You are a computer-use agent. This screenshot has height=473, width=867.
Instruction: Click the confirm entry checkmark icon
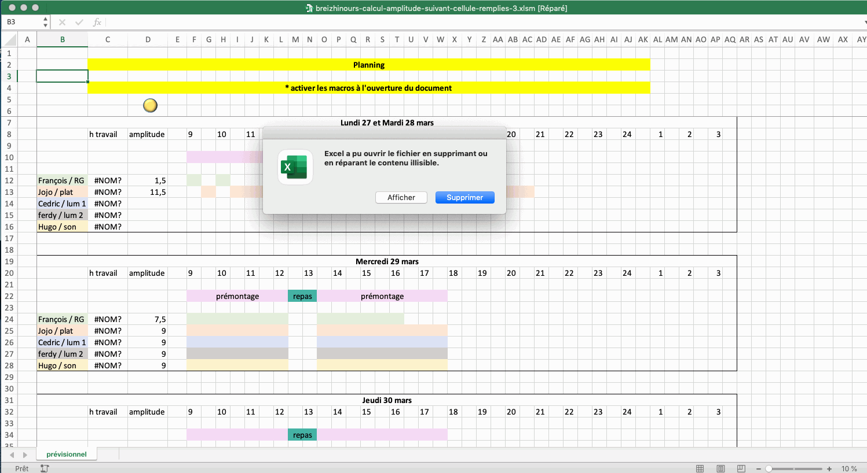point(79,22)
